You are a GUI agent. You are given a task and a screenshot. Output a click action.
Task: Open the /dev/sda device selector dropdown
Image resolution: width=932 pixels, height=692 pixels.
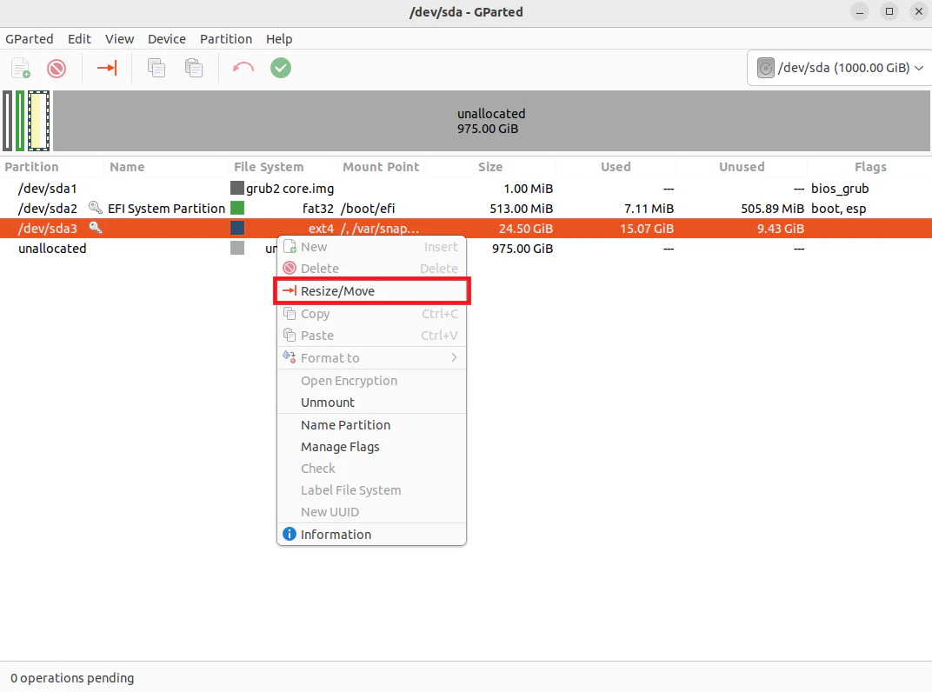pyautogui.click(x=839, y=68)
